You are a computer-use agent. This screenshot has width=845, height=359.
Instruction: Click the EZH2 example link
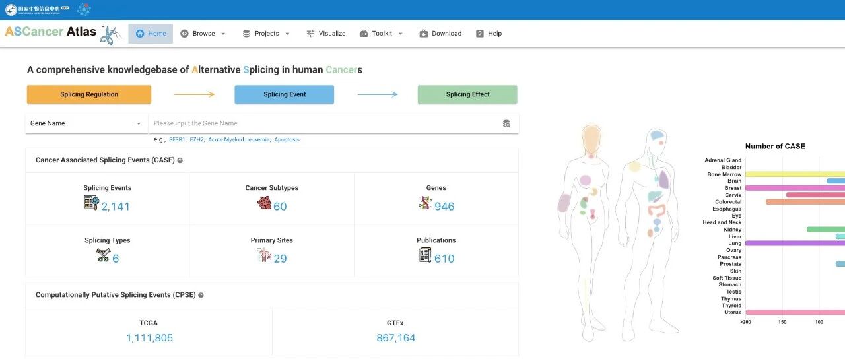pyautogui.click(x=197, y=140)
